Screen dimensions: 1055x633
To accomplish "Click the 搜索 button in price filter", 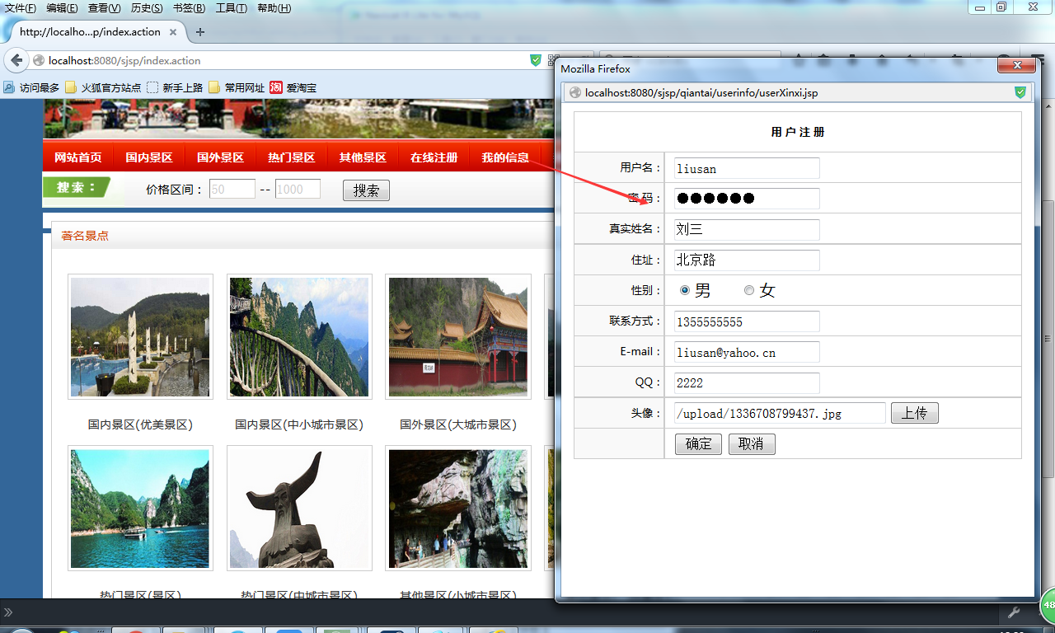I will tap(366, 190).
